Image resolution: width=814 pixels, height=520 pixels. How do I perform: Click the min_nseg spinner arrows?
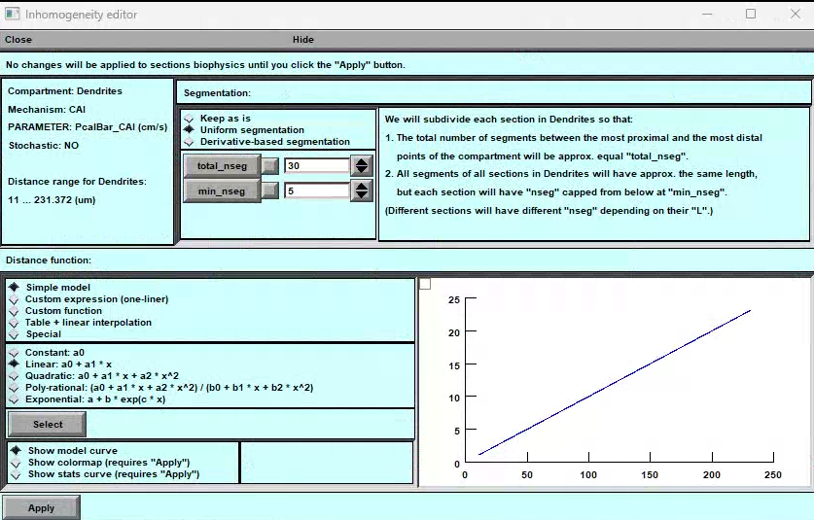pos(362,191)
